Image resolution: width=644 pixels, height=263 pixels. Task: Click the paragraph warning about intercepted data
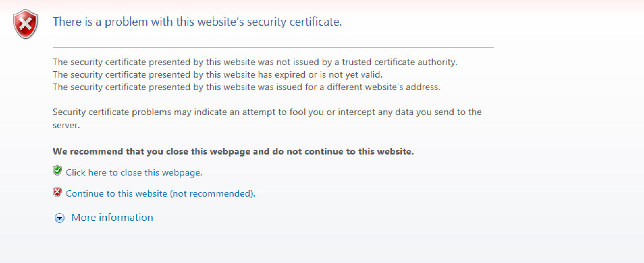click(267, 112)
